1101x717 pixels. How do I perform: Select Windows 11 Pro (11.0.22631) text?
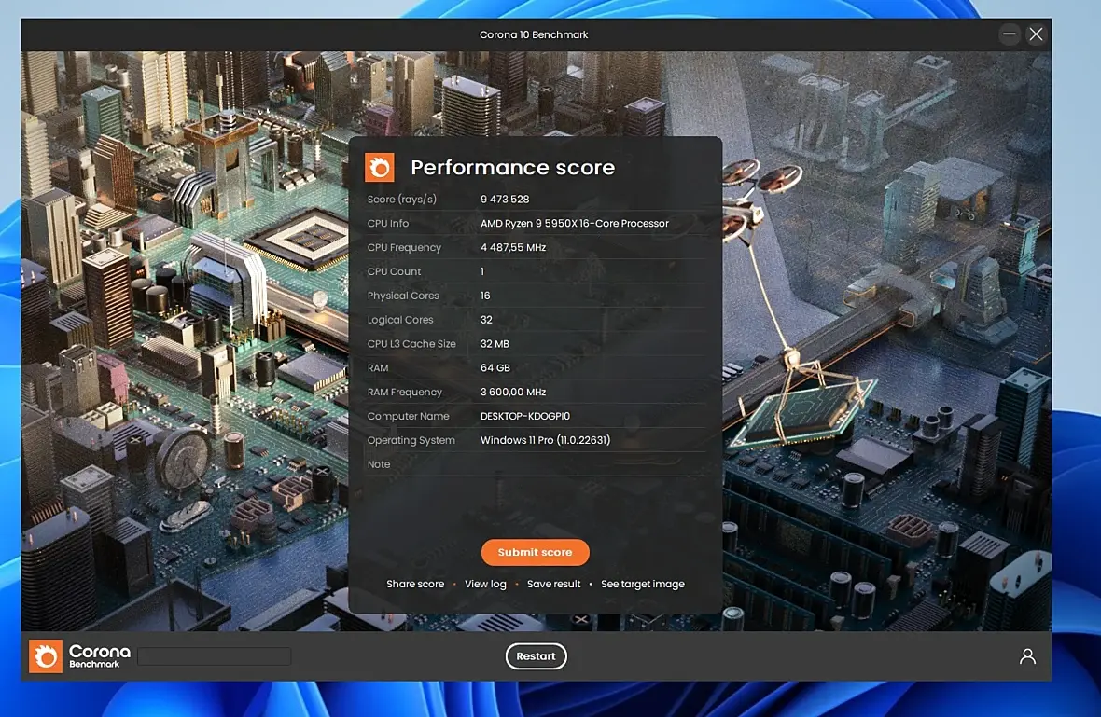point(546,440)
